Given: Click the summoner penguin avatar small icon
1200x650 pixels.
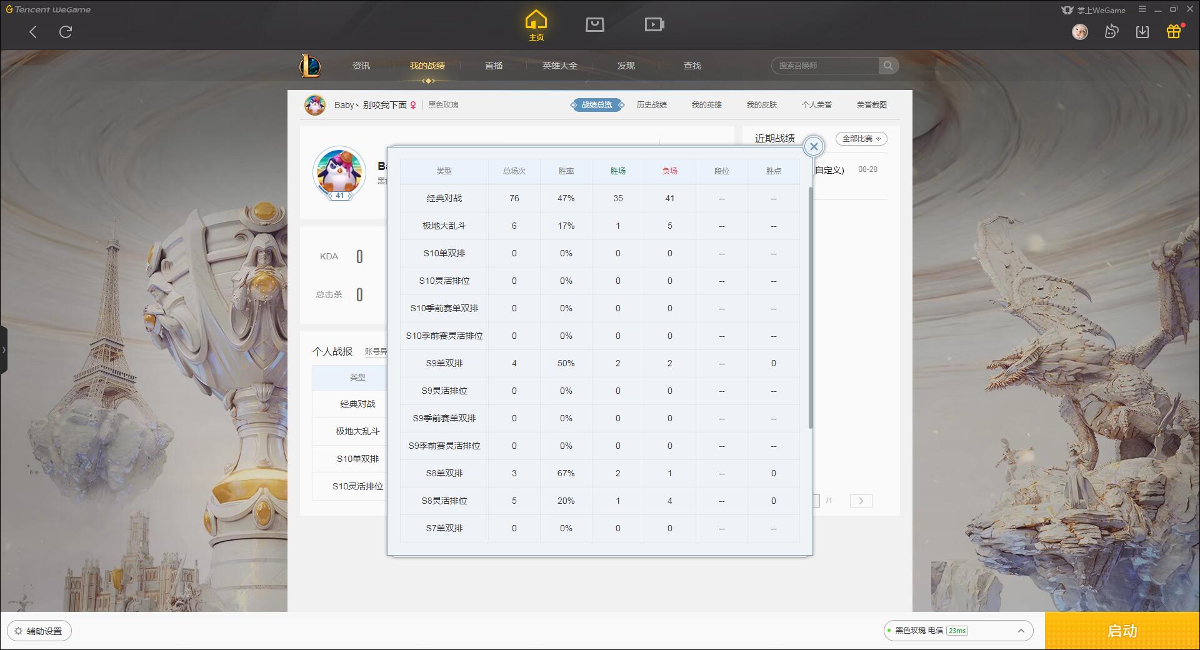Looking at the screenshot, I should pyautogui.click(x=315, y=105).
